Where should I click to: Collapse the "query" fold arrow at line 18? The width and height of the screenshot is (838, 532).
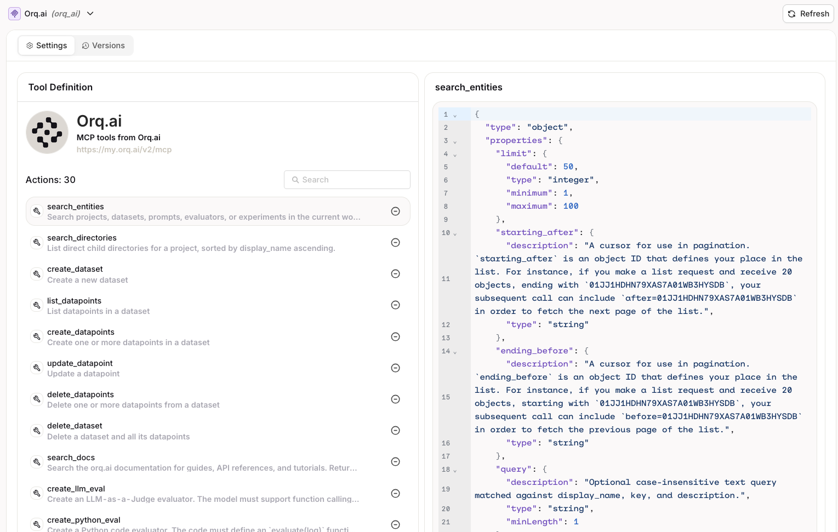(455, 470)
